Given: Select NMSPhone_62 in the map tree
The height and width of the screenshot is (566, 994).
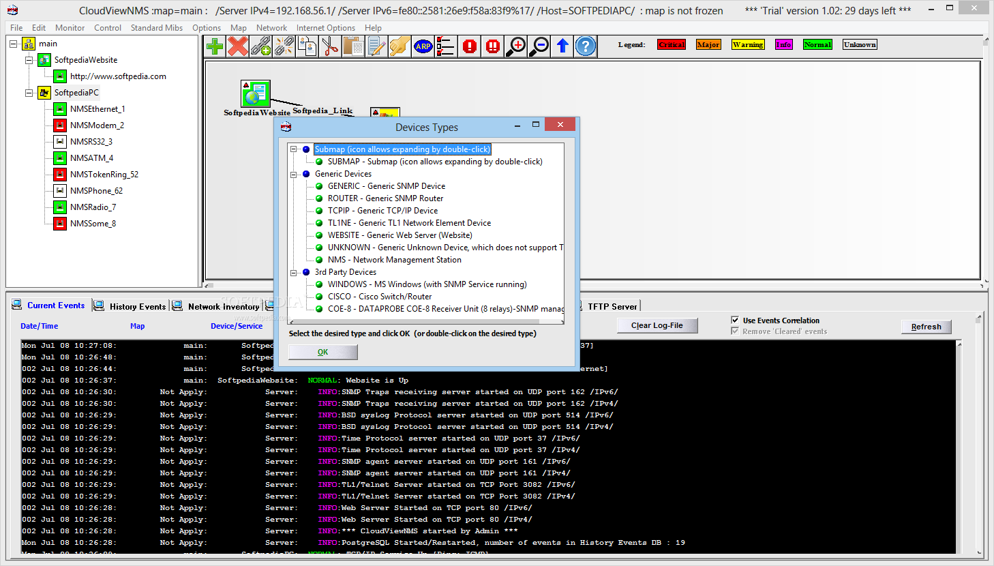Looking at the screenshot, I should 96,191.
